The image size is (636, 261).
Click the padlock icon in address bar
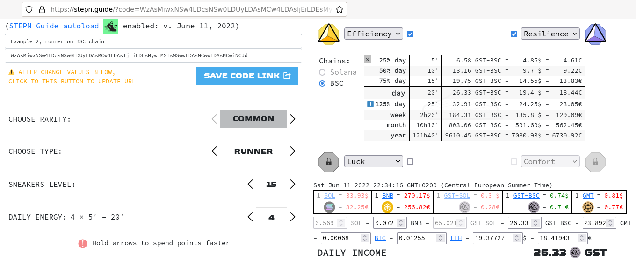(x=42, y=9)
